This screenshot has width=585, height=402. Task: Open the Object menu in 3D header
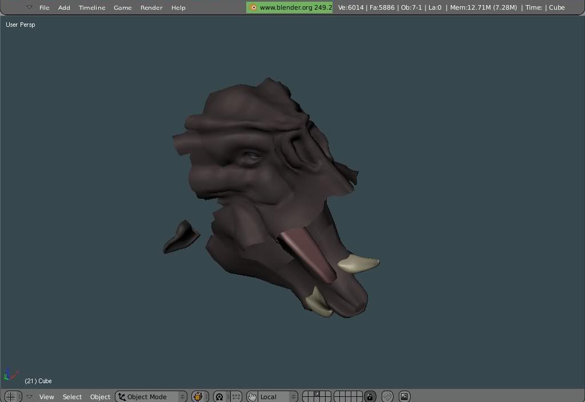[100, 396]
